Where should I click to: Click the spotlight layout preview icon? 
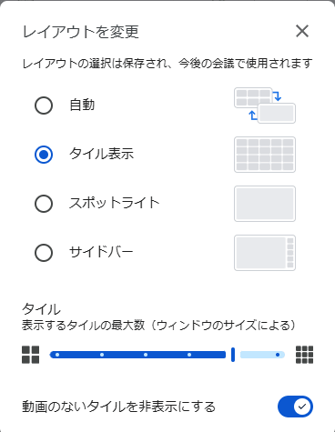[265, 204]
